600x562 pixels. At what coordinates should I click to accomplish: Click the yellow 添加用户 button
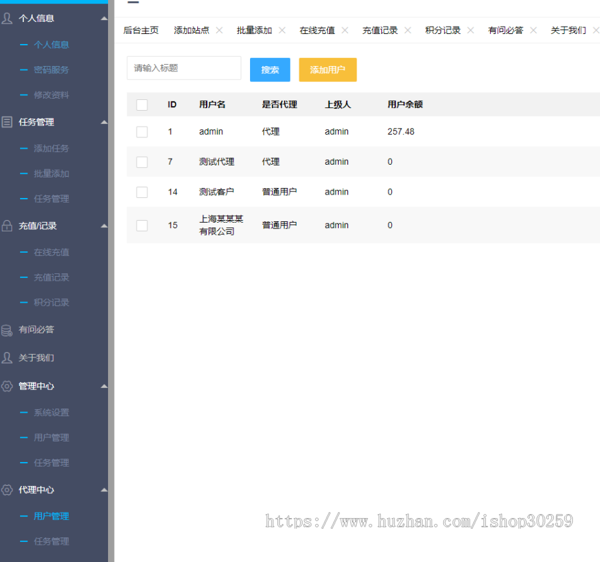click(x=327, y=69)
